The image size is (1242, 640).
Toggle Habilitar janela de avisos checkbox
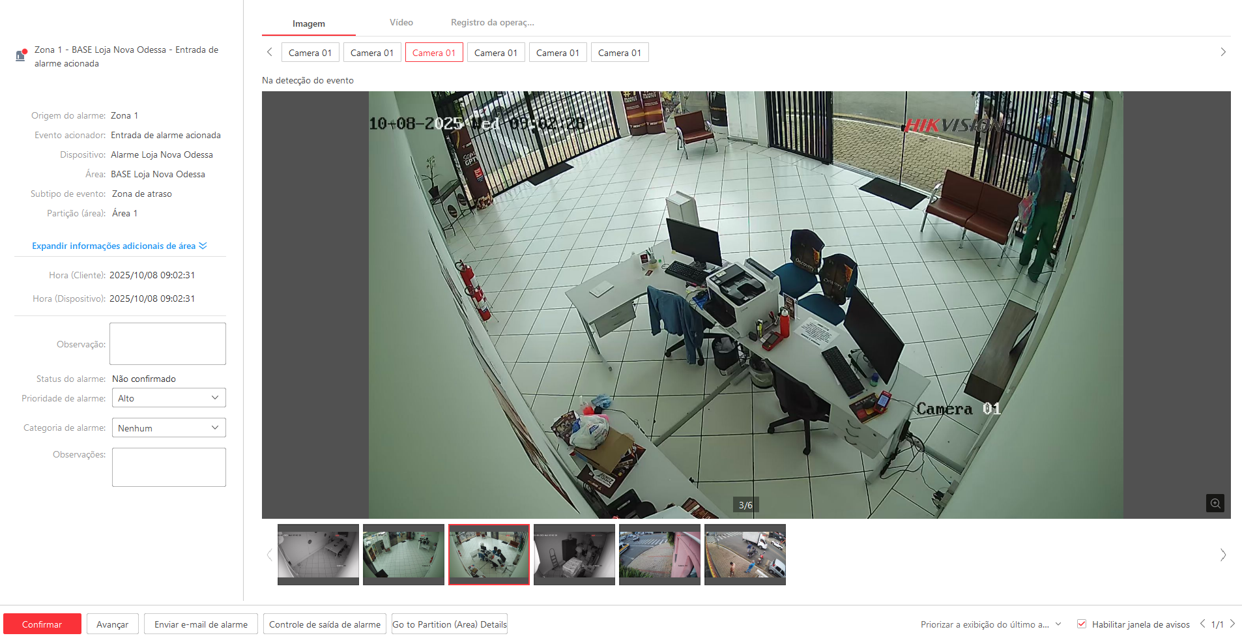[x=1082, y=624]
